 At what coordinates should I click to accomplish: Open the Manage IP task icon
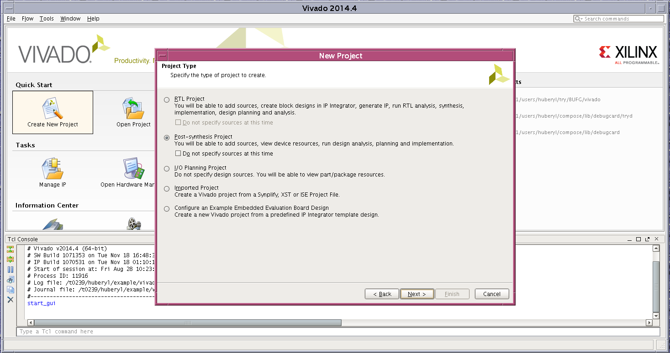point(53,169)
